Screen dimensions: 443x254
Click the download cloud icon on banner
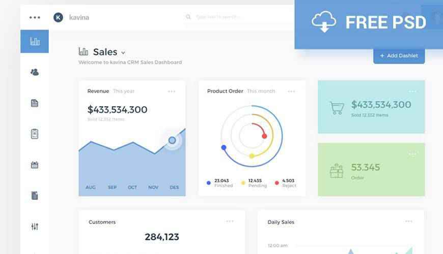[x=324, y=22]
